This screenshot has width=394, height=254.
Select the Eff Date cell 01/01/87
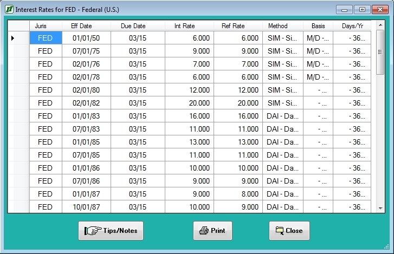(86, 194)
